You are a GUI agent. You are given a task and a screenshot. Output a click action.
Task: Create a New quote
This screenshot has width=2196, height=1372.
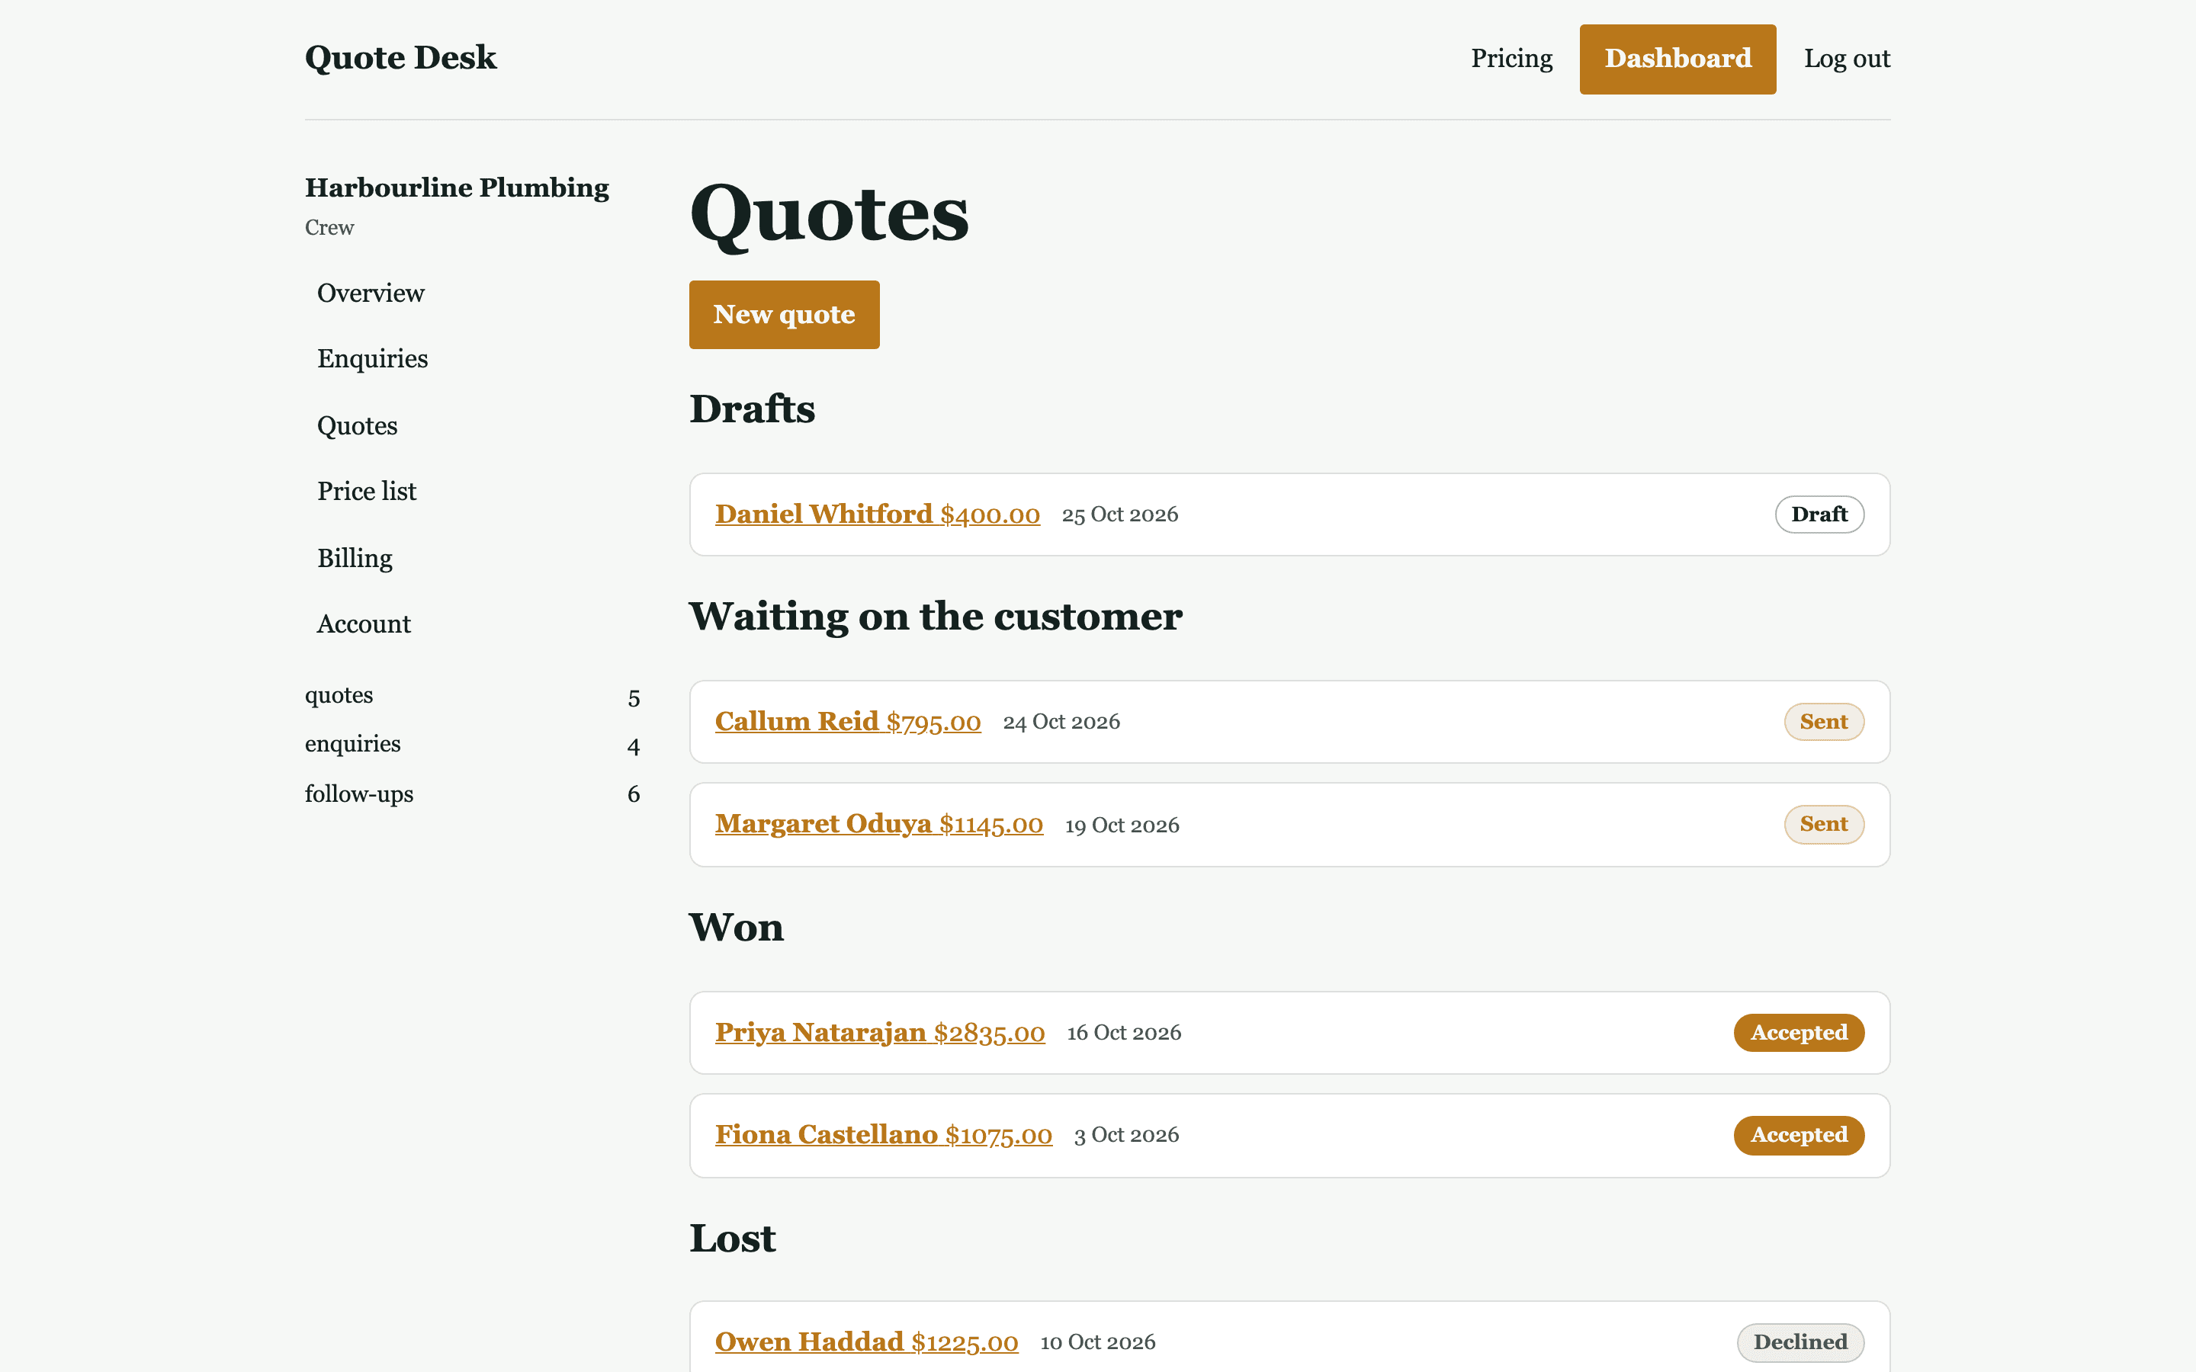point(784,315)
